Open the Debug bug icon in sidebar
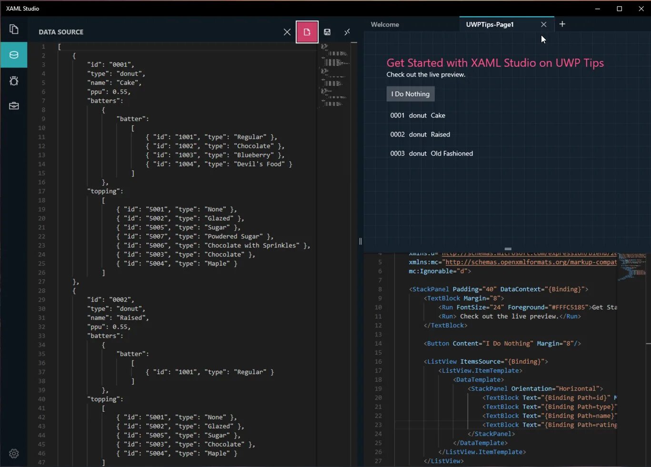The width and height of the screenshot is (651, 467). coord(14,80)
